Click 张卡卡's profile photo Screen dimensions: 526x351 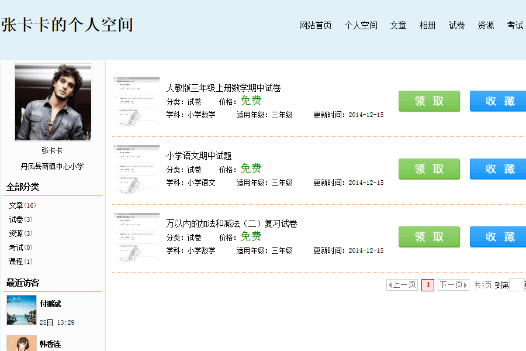[x=53, y=102]
